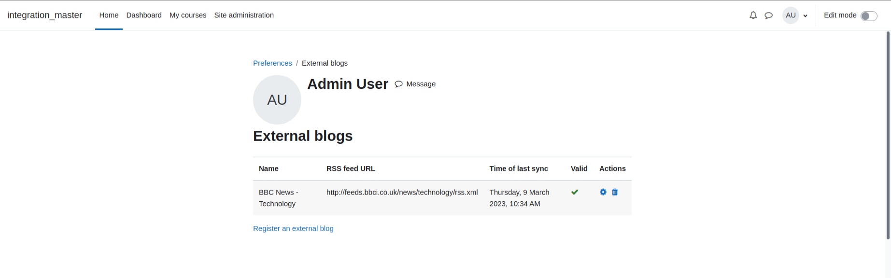Viewport: 891px width, 278px height.
Task: Expand the user menu dropdown arrow
Action: click(805, 16)
